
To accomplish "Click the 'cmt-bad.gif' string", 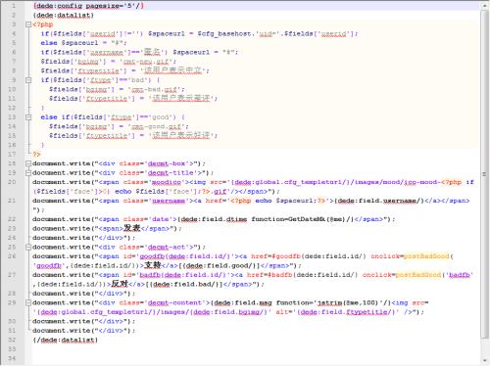I will point(154,89).
